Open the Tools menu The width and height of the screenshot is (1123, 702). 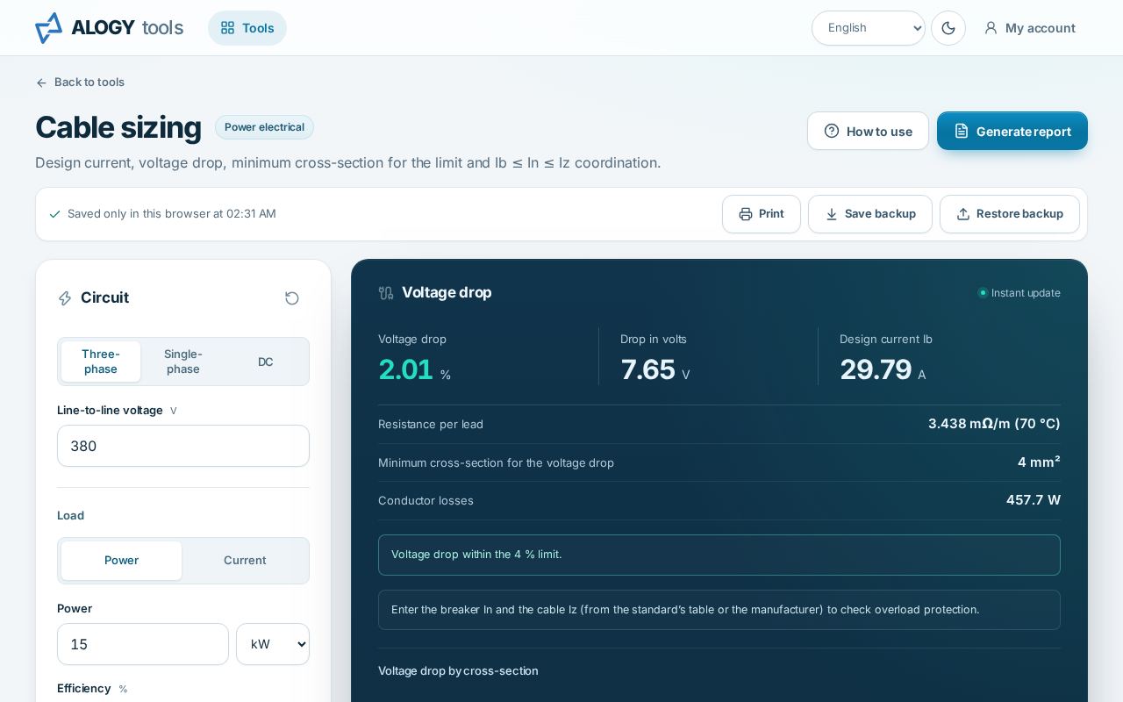(247, 28)
